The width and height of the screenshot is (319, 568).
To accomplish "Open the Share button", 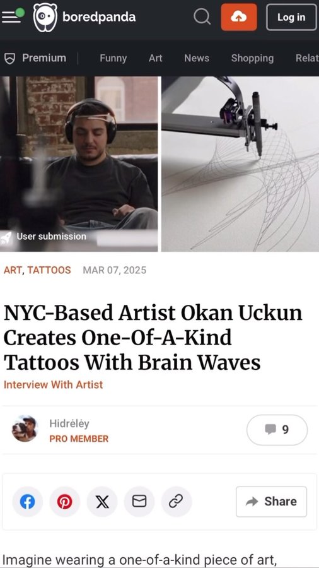I will pyautogui.click(x=271, y=502).
